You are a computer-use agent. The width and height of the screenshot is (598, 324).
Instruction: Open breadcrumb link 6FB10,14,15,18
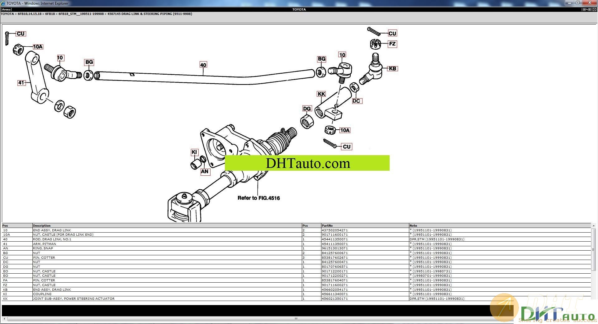point(30,14)
